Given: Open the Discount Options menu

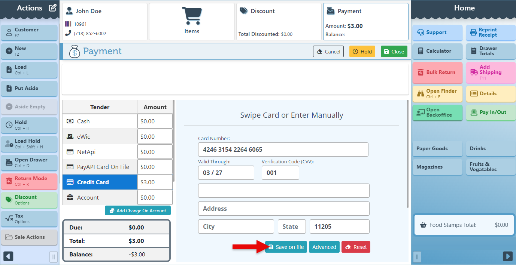Looking at the screenshot, I should (29, 200).
